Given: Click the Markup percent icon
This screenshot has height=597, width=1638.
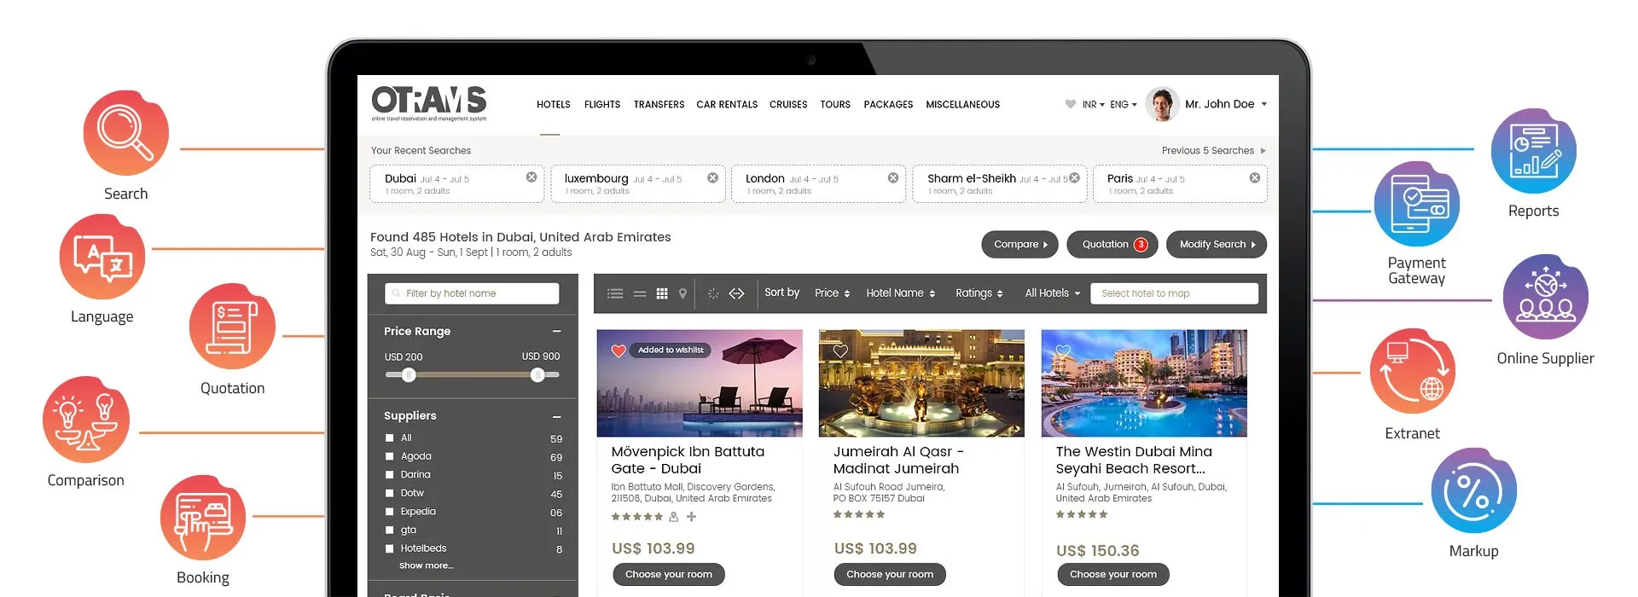Looking at the screenshot, I should (1473, 492).
